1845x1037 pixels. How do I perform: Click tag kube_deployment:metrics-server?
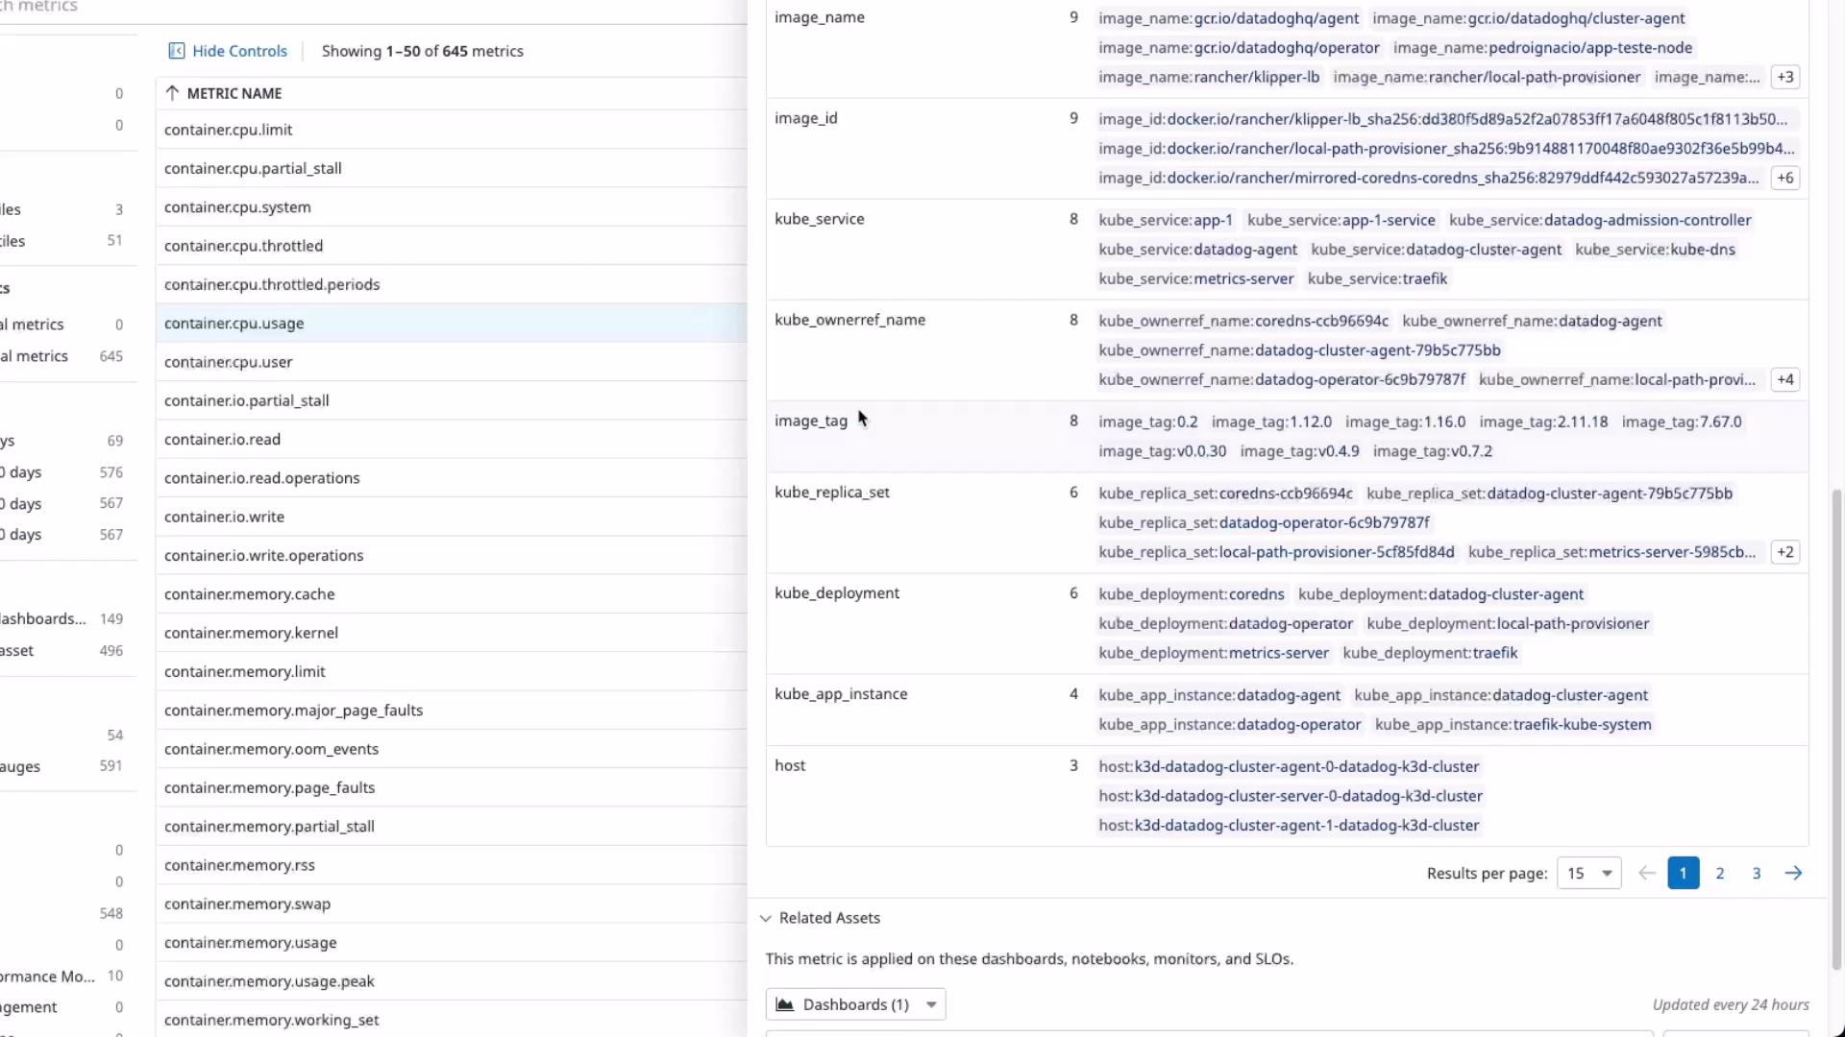(x=1213, y=653)
